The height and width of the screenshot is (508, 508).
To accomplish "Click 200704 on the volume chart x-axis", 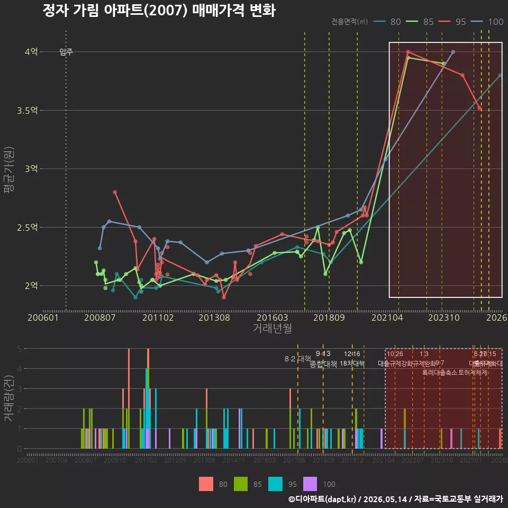I will click(x=57, y=460).
